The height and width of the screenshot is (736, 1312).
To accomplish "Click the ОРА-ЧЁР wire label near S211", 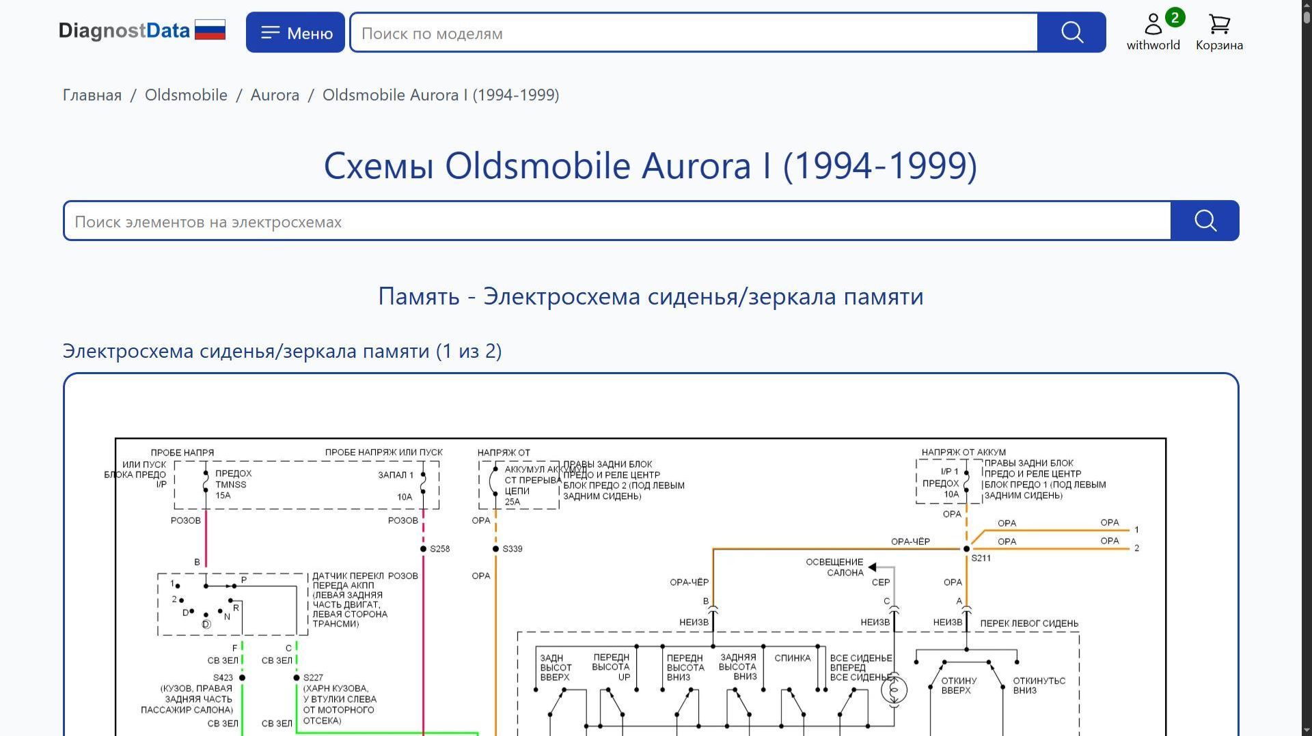I will coord(910,541).
